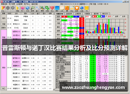Click the 法乙 league button at list bottom

pos(4,89)
